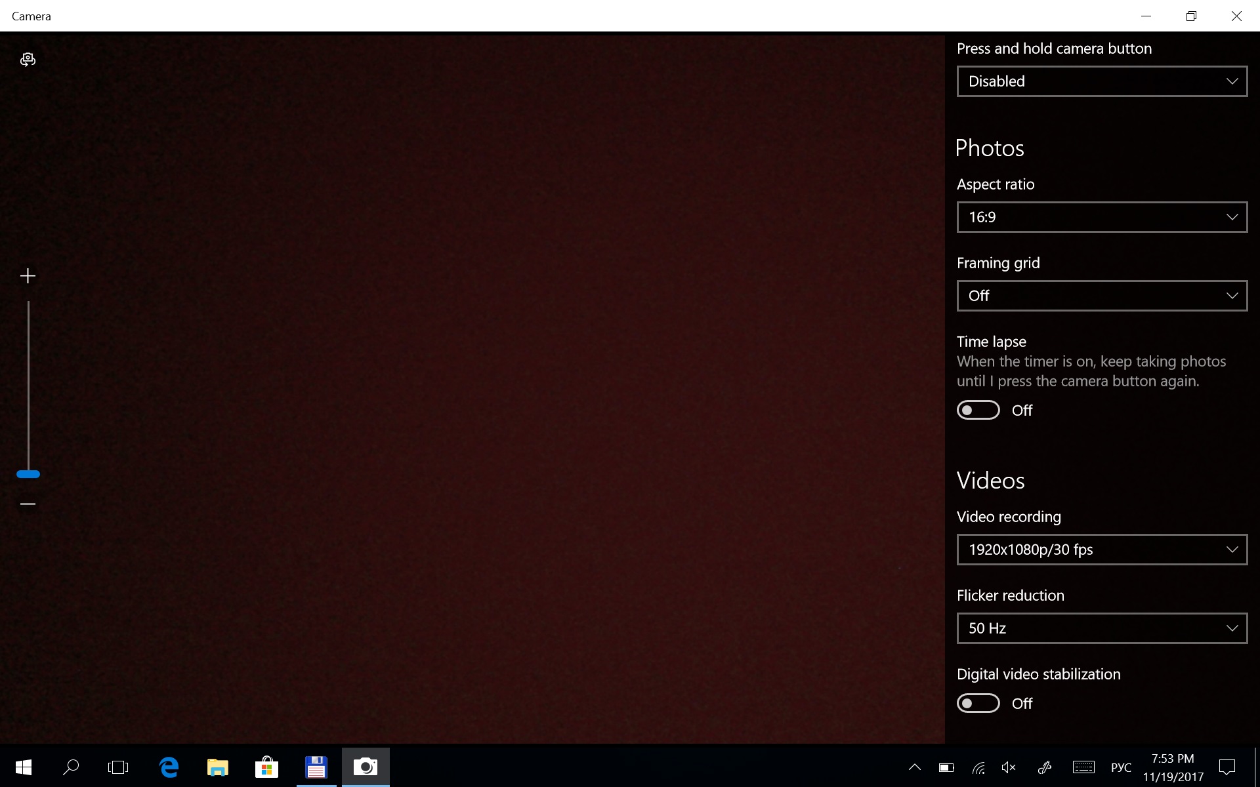Image resolution: width=1260 pixels, height=787 pixels.
Task: Switch input language РУС indicator
Action: coord(1121,767)
